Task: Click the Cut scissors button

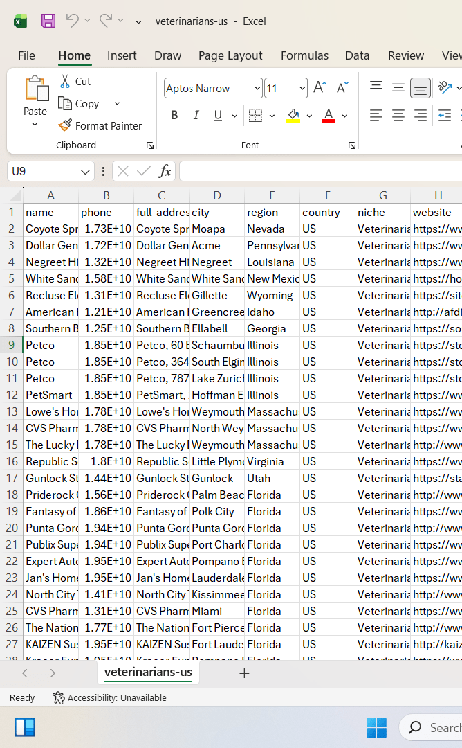Action: [x=75, y=82]
